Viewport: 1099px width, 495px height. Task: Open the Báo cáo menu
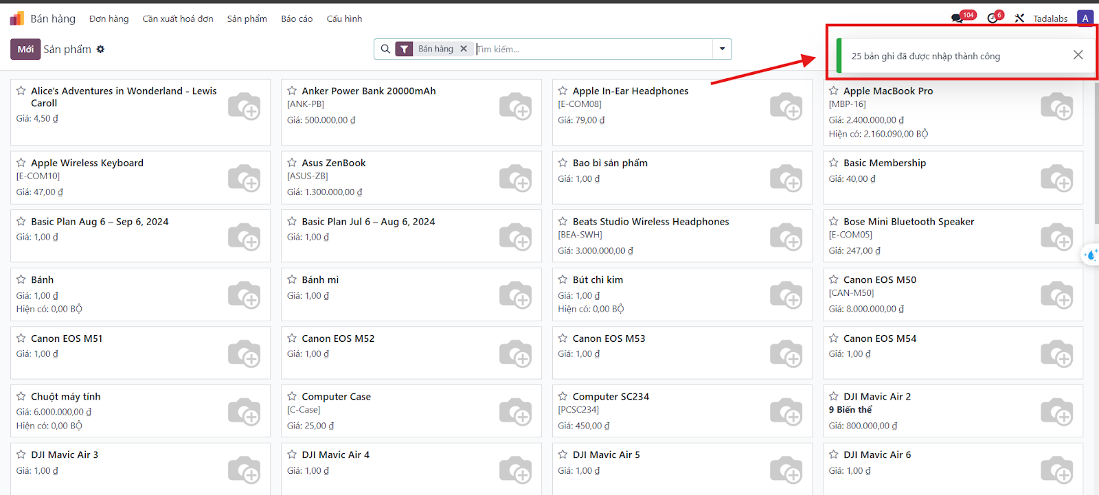tap(297, 19)
